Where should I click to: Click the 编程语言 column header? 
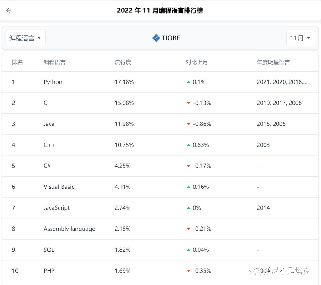[x=54, y=62]
